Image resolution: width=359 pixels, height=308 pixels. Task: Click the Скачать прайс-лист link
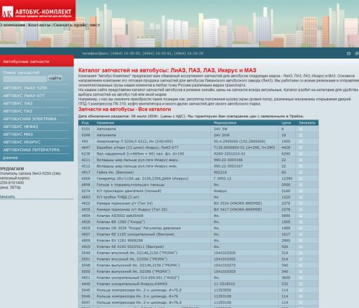coord(76,25)
